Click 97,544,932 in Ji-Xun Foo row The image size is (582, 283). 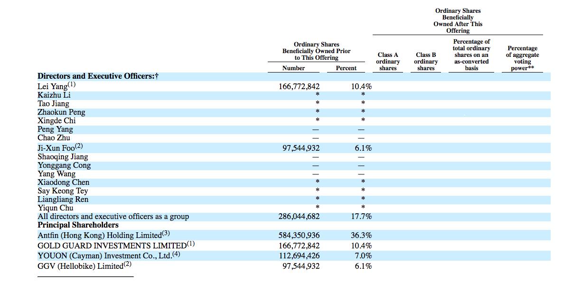[301, 148]
